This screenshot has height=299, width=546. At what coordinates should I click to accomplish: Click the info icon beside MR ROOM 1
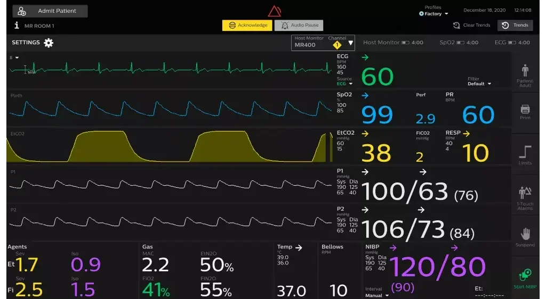coord(17,26)
